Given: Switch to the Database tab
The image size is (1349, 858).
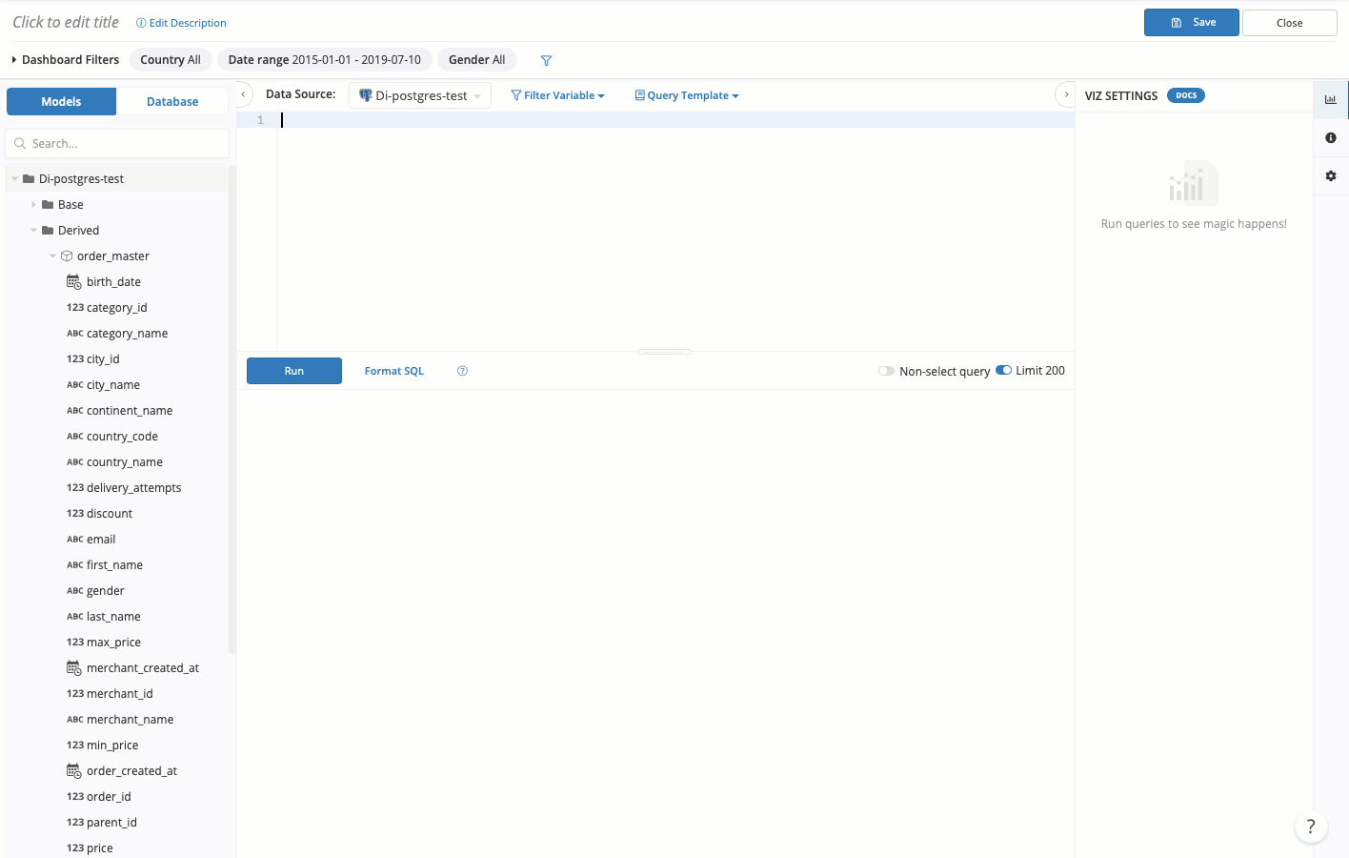Looking at the screenshot, I should coord(172,101).
